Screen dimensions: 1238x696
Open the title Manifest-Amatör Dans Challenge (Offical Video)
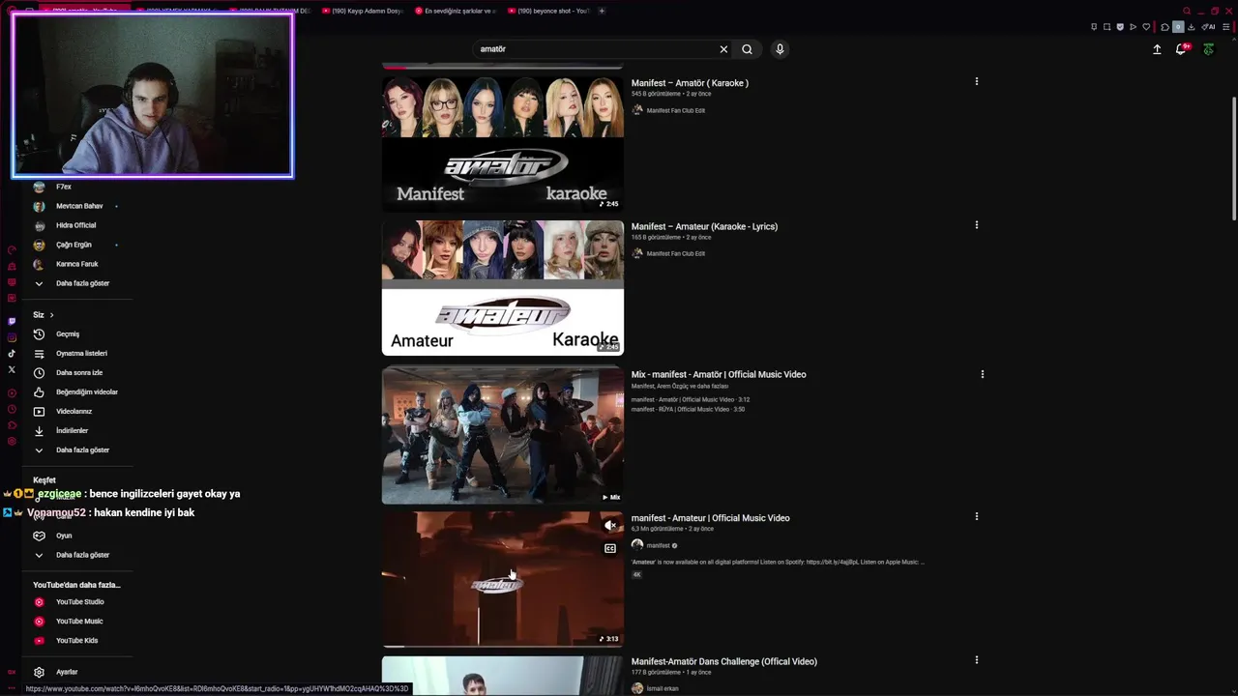pos(724,661)
